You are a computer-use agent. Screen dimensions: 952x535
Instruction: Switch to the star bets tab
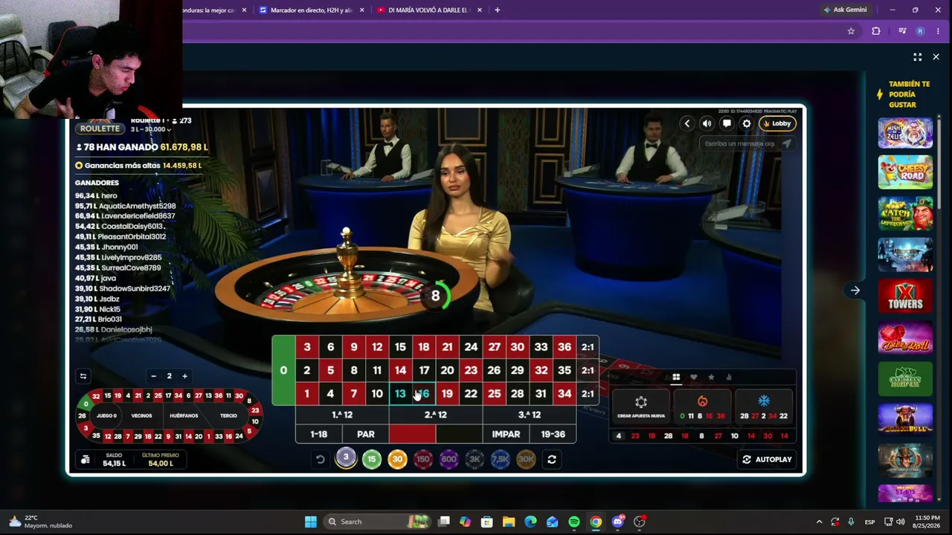point(711,377)
